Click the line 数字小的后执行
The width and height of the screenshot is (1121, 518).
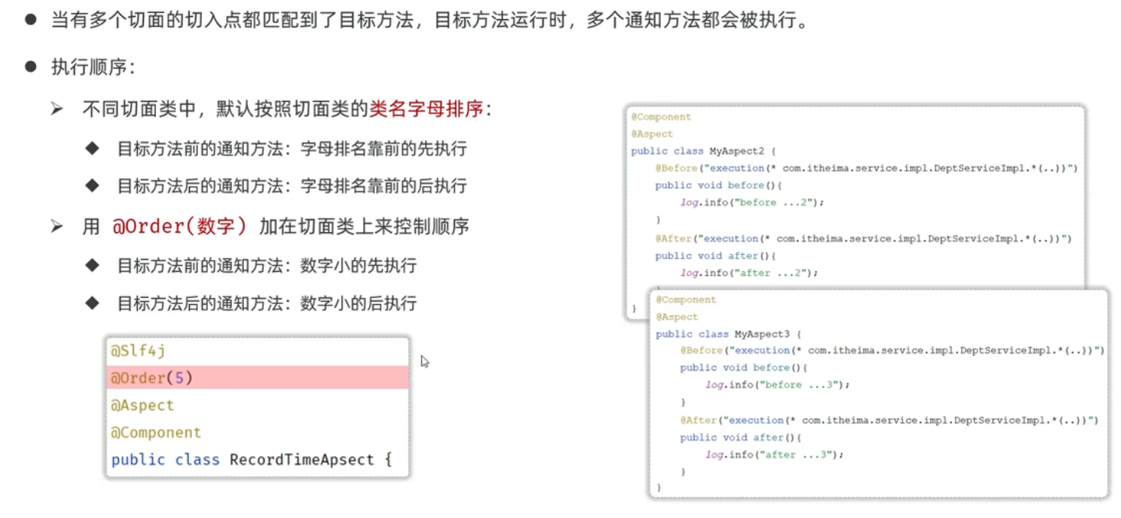(266, 303)
